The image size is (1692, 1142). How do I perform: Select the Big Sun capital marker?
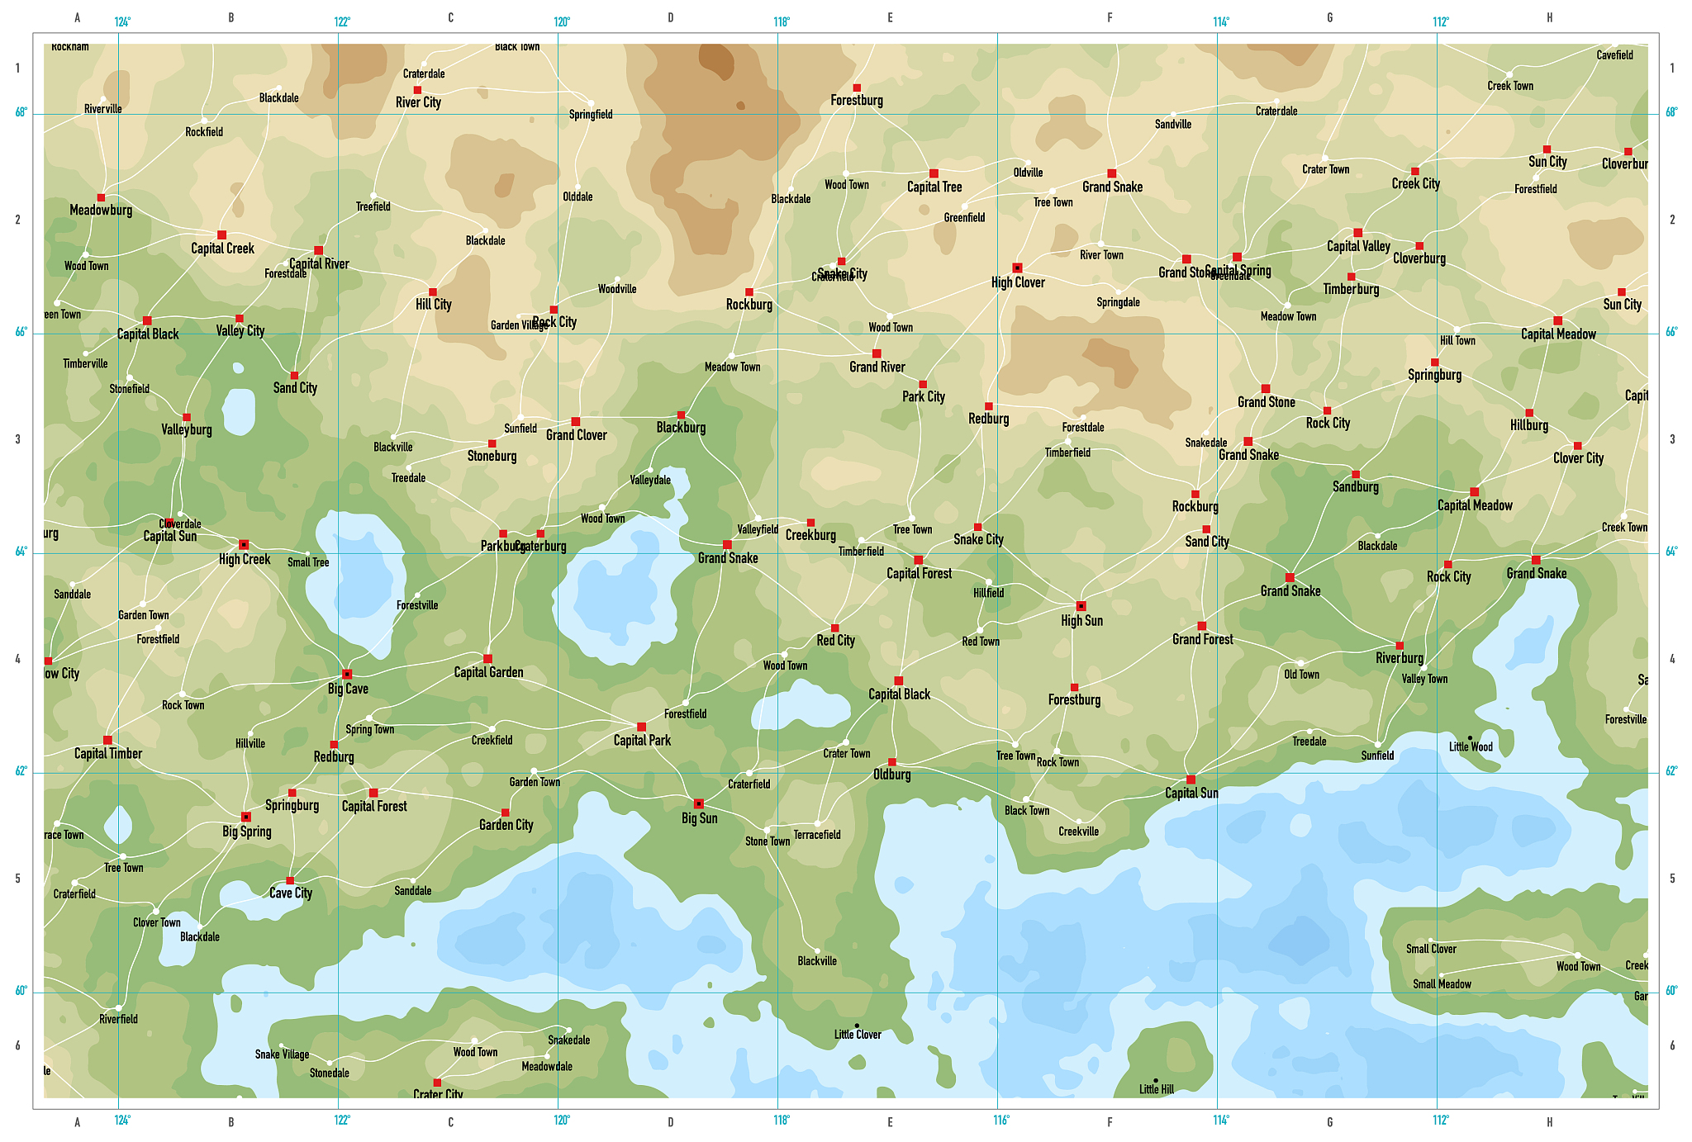click(x=699, y=803)
